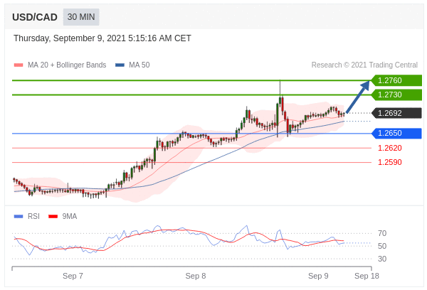The width and height of the screenshot is (427, 290).
Task: Click the red 1.2590 support level label
Action: coord(389,162)
